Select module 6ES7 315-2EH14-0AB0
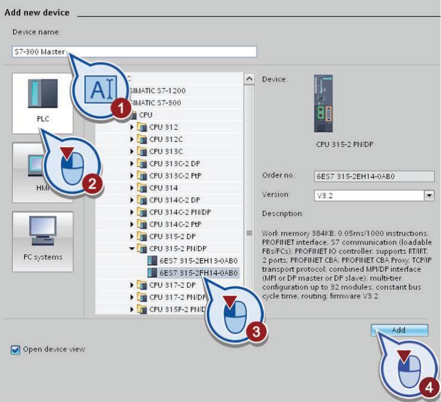The height and width of the screenshot is (402, 441). [x=198, y=273]
